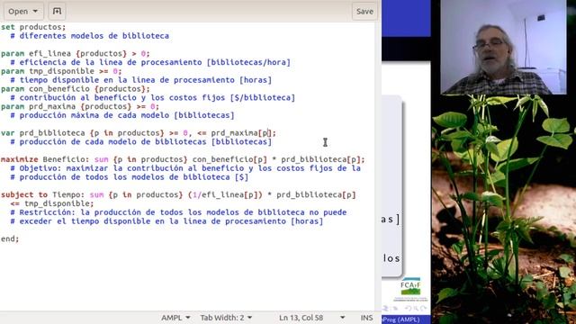The height and width of the screenshot is (324, 576).
Task: Expand the Open recent files arrow
Action: coord(36,12)
